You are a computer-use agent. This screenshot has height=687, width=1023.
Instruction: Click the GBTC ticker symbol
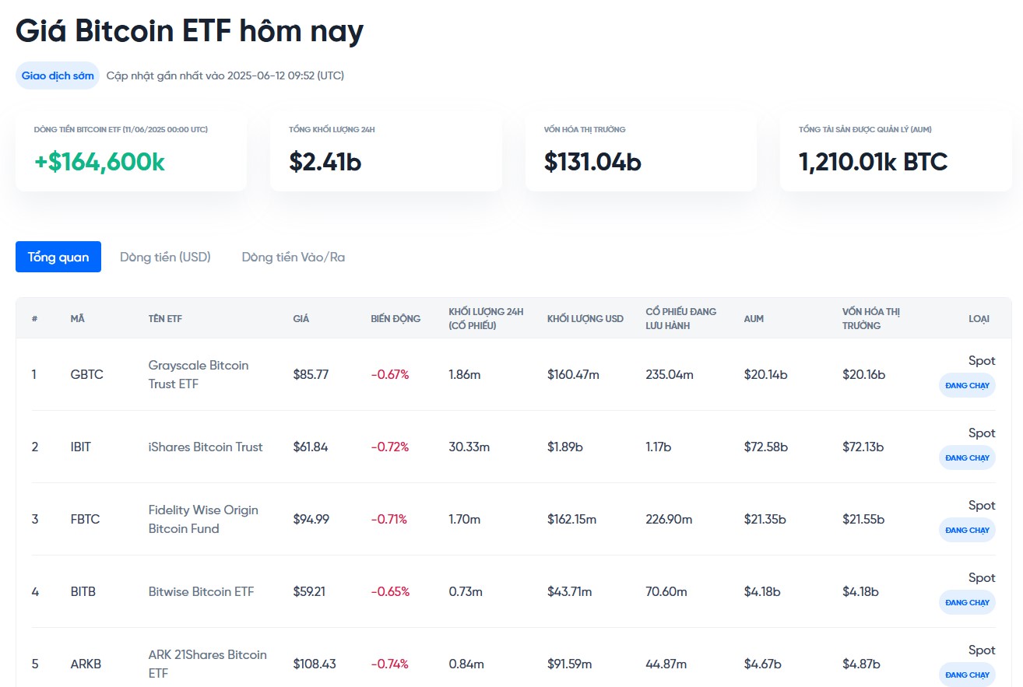pos(86,374)
